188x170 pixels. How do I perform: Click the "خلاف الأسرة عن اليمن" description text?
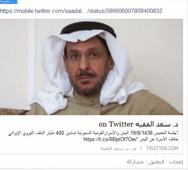click(159, 139)
